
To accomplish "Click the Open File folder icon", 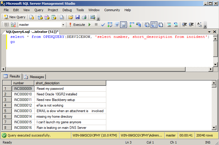I will pos(71,17).
